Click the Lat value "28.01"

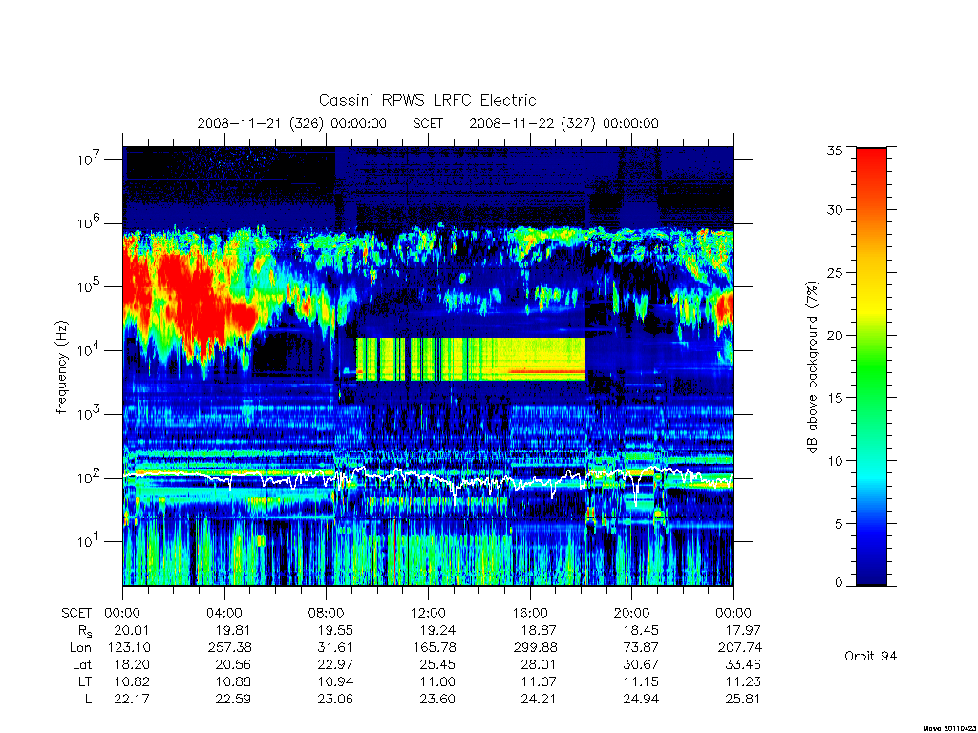(x=539, y=664)
